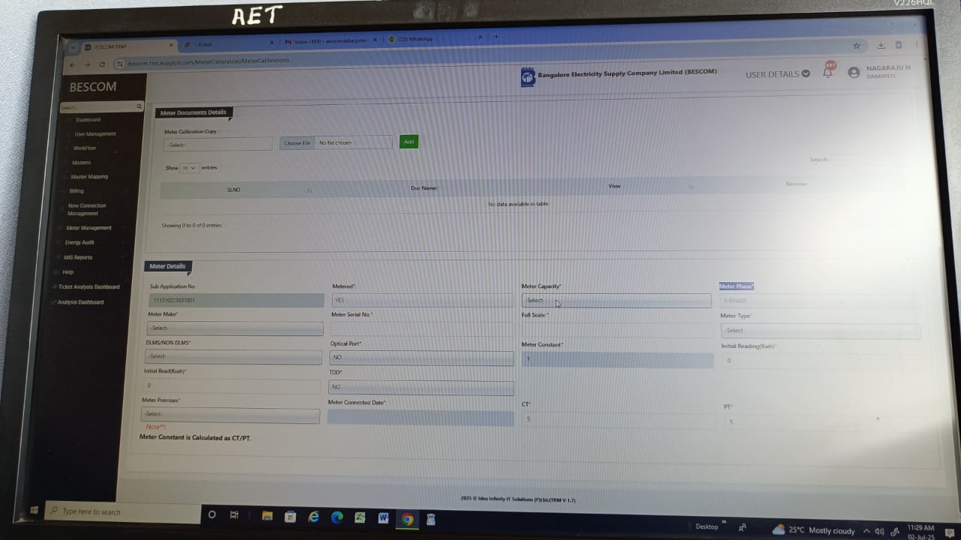Open Meter Type select dropdown
Image resolution: width=961 pixels, height=540 pixels.
[x=820, y=330]
